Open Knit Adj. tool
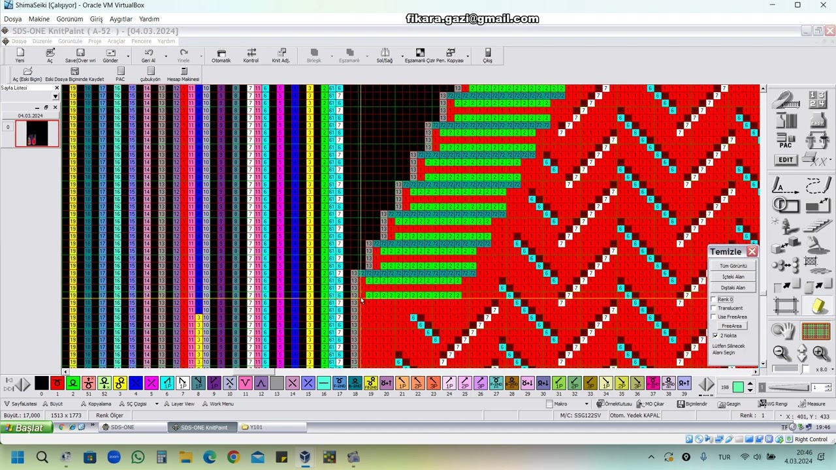Viewport: 836px width, 470px height. (x=281, y=55)
